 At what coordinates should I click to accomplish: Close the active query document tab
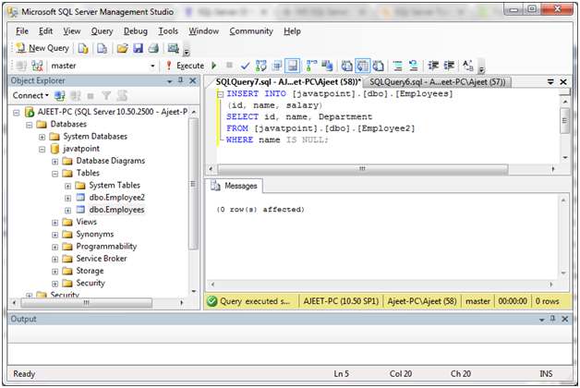(563, 81)
